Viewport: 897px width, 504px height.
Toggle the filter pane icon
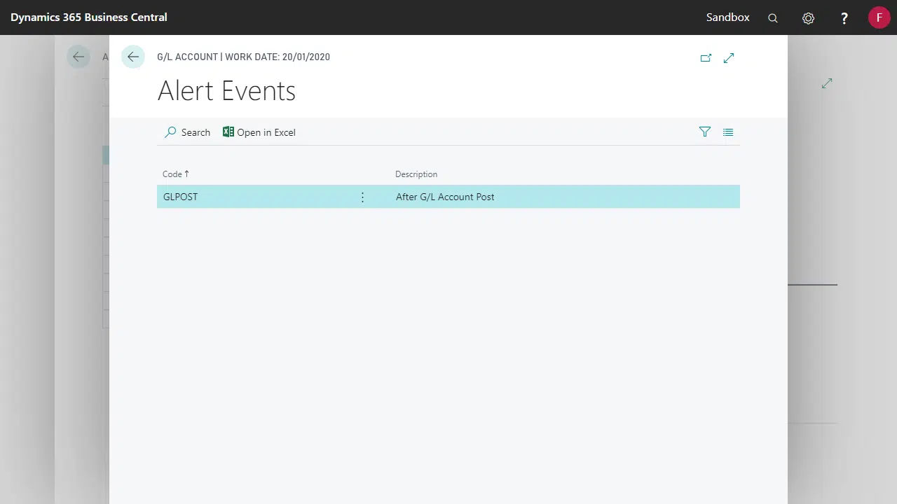click(x=705, y=132)
